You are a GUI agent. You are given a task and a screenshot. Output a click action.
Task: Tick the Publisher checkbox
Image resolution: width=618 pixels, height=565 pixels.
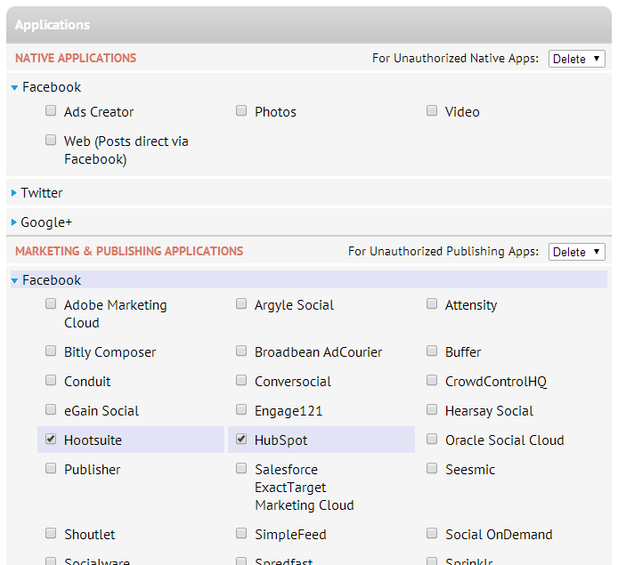[51, 468]
